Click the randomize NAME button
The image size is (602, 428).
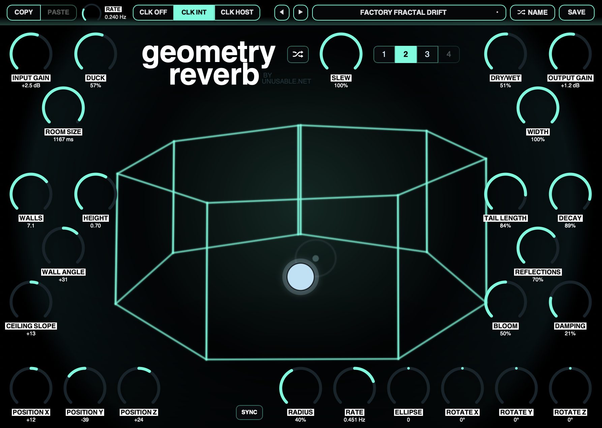coord(533,12)
